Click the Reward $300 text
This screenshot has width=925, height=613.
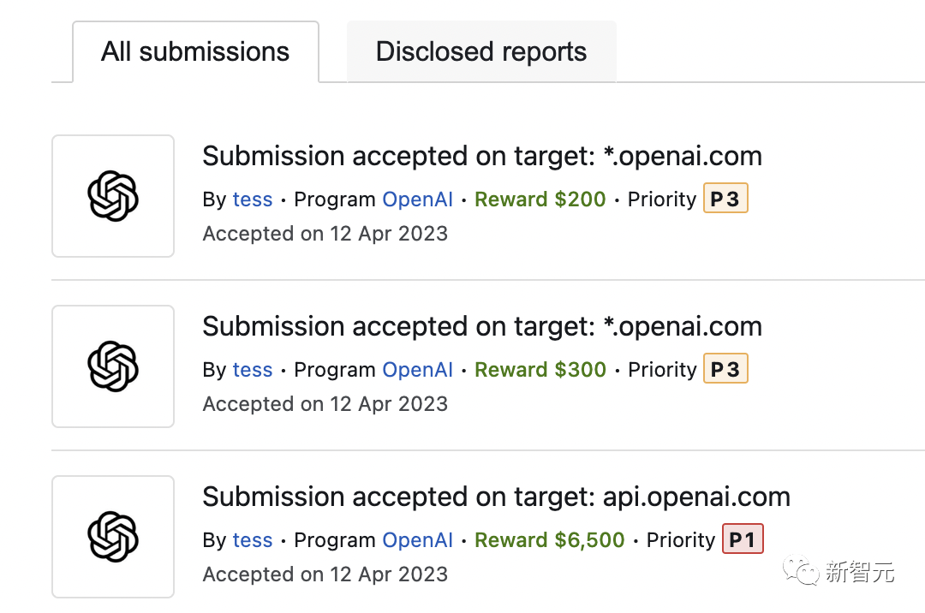(x=540, y=370)
